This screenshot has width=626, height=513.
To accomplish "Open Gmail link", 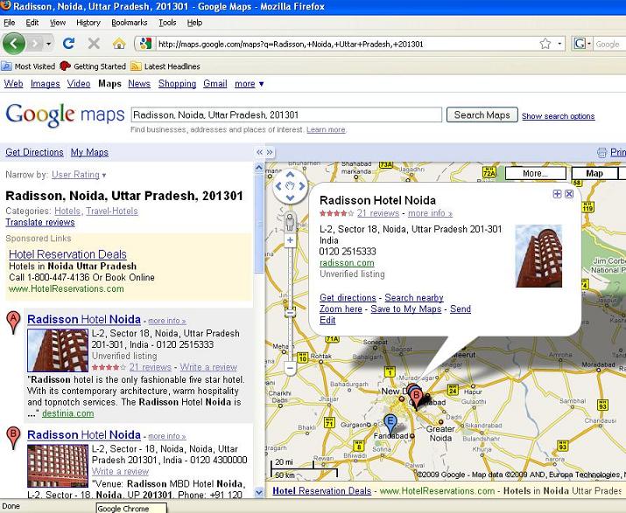I will 215,84.
